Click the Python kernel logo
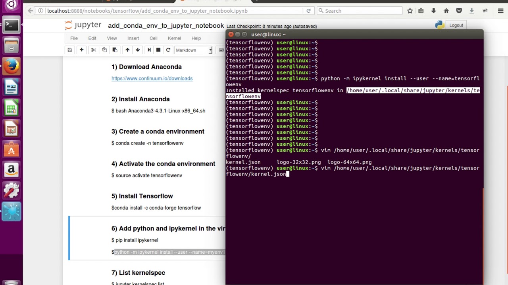Image resolution: width=508 pixels, height=285 pixels. point(439,25)
